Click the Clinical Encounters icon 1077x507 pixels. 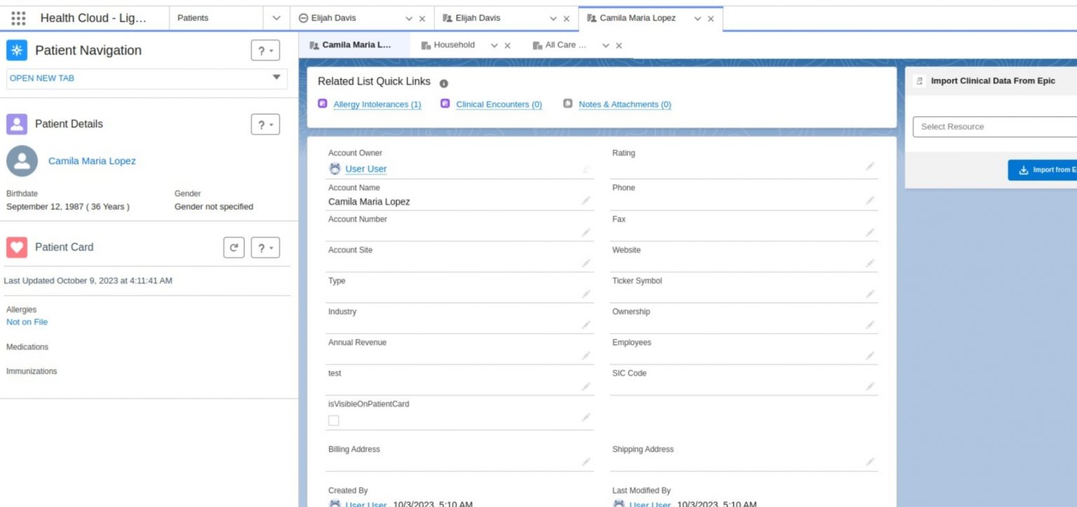coord(445,103)
